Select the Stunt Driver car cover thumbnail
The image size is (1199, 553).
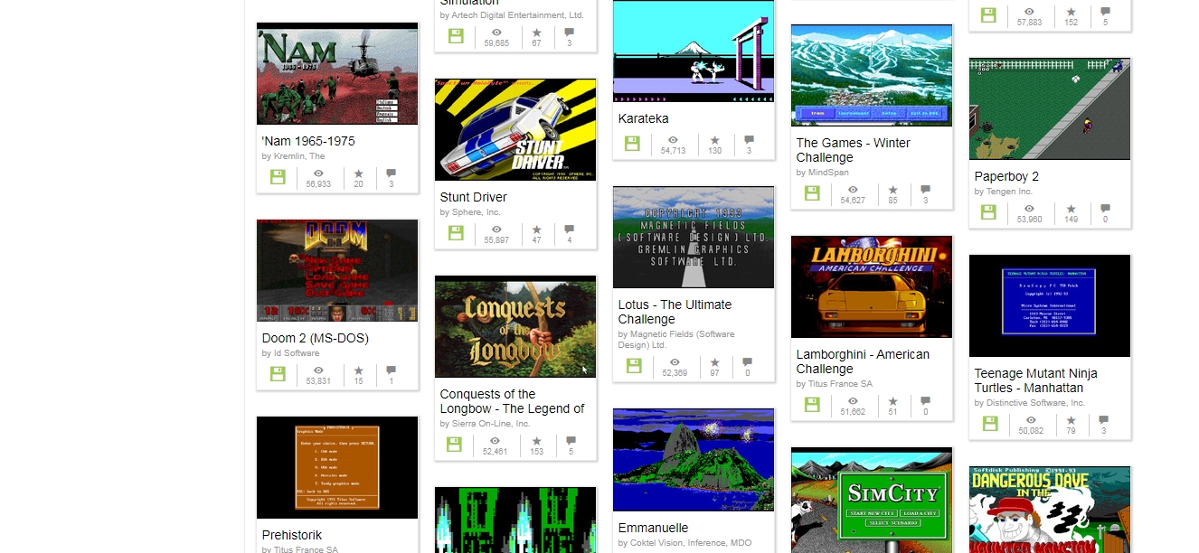click(515, 129)
